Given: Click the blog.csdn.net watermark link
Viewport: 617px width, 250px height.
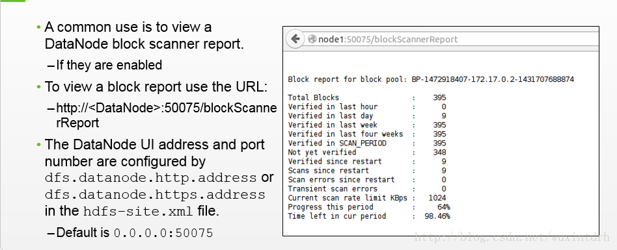Looking at the screenshot, I should coord(513,236).
